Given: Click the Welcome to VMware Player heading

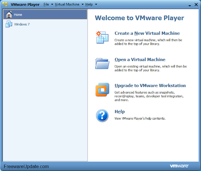Looking at the screenshot, I should [x=139, y=18].
